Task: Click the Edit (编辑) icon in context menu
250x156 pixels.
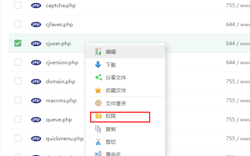Action: pyautogui.click(x=98, y=52)
